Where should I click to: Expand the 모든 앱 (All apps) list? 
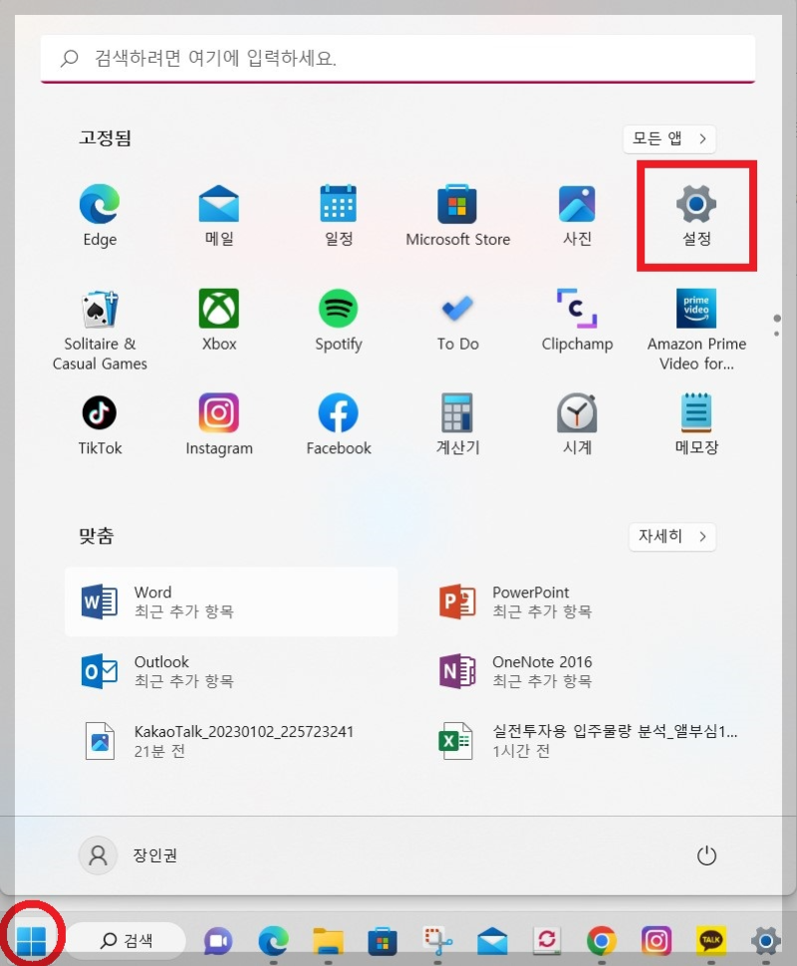(669, 138)
